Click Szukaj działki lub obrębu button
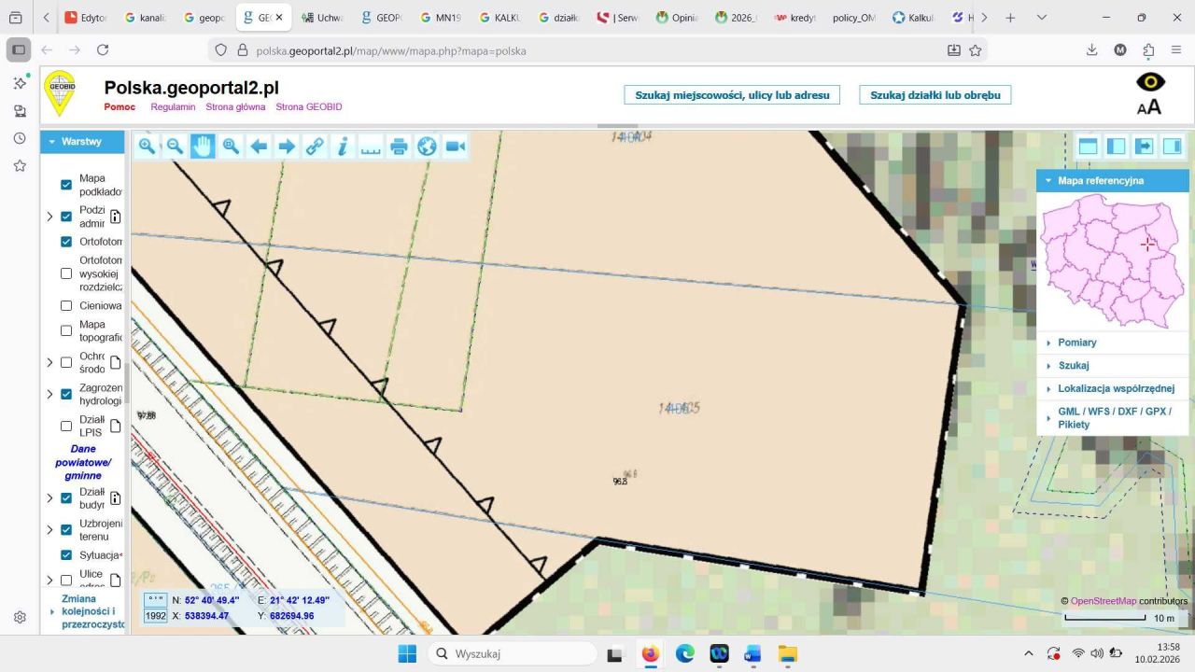Screen dimensions: 1195x672 click(x=935, y=95)
